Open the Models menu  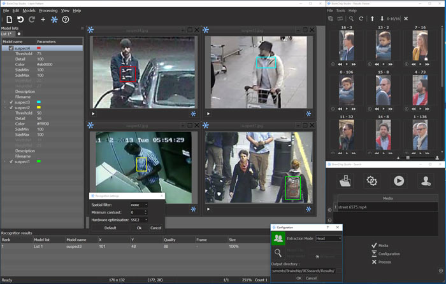29,11
